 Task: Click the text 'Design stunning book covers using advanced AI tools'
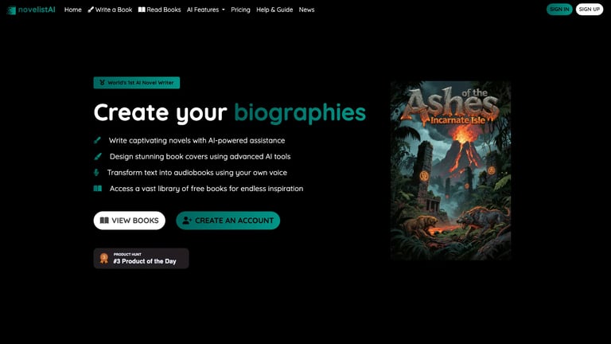pos(200,156)
